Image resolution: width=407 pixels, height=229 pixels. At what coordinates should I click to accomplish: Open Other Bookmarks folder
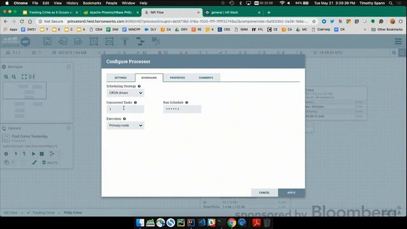(387, 30)
